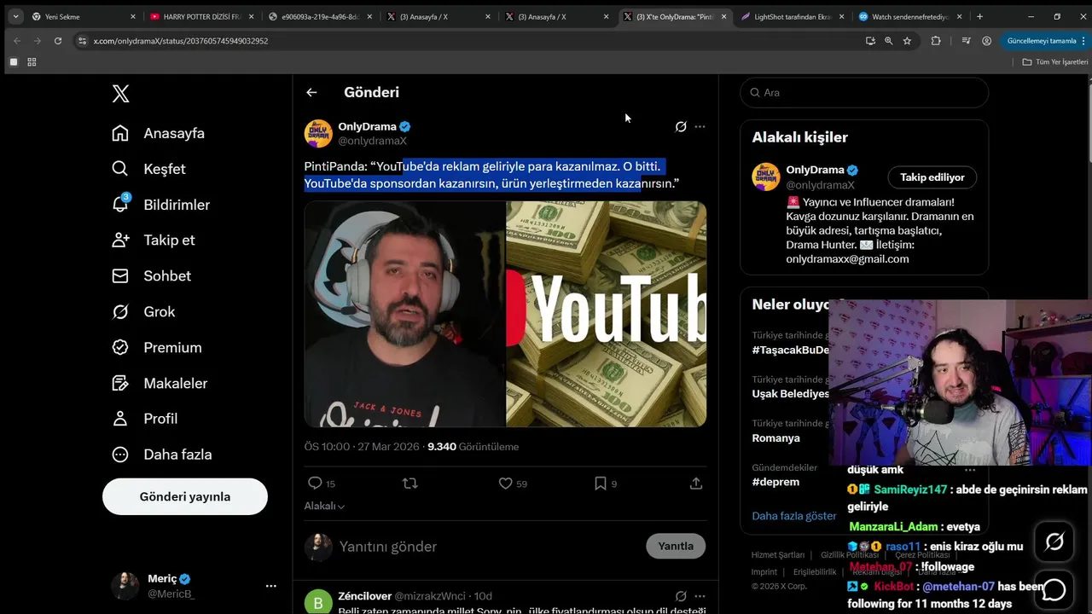Click Güncellemeyi tamamla button
The width and height of the screenshot is (1092, 614).
pos(1042,40)
